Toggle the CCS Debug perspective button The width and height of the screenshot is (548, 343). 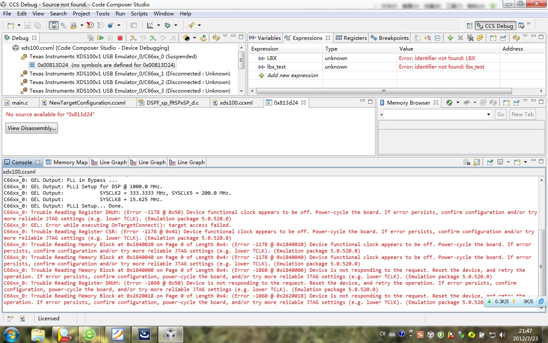point(494,26)
